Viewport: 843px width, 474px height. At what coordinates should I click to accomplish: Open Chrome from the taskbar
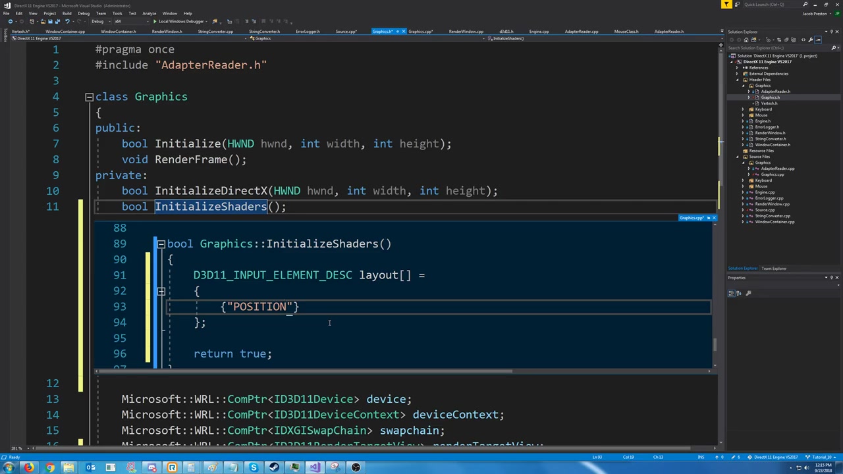click(50, 467)
